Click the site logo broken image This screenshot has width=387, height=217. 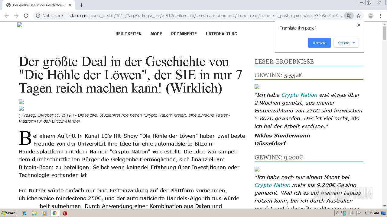pos(20,25)
